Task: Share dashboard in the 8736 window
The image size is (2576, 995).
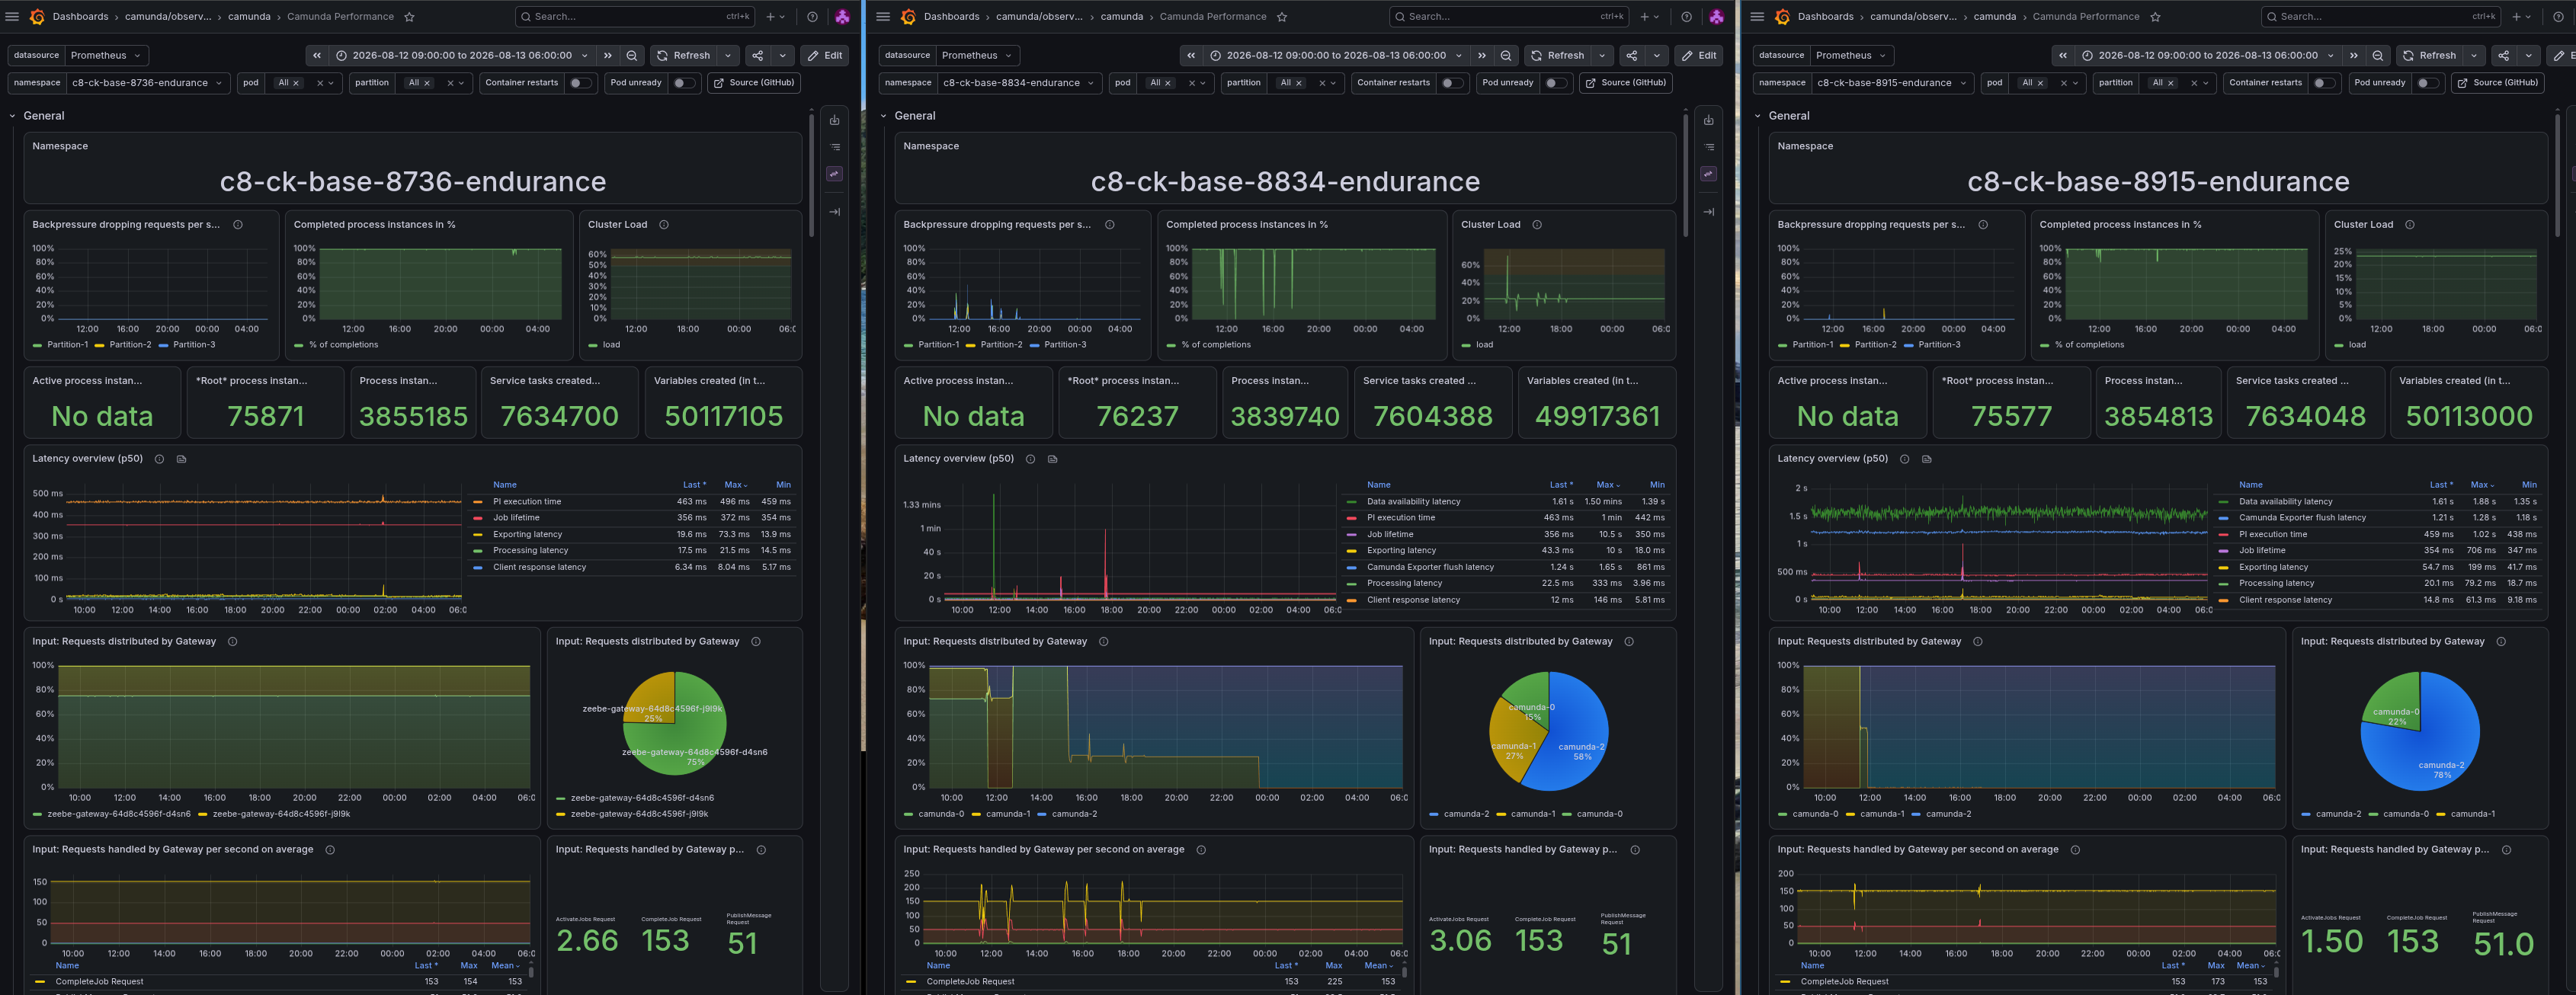Action: click(x=758, y=56)
